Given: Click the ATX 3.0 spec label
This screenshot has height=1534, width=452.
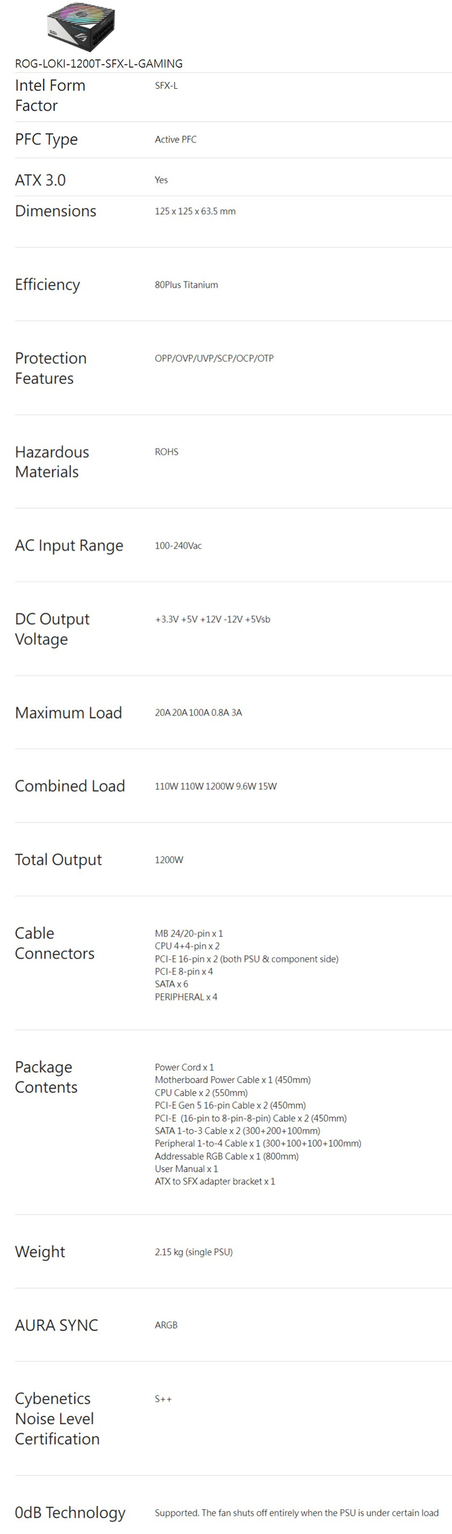Looking at the screenshot, I should pos(41,180).
